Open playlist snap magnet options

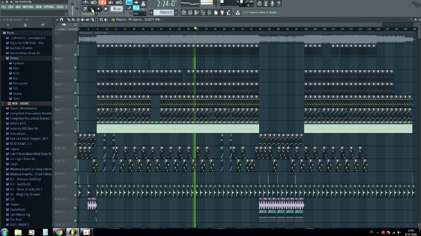tap(62, 20)
